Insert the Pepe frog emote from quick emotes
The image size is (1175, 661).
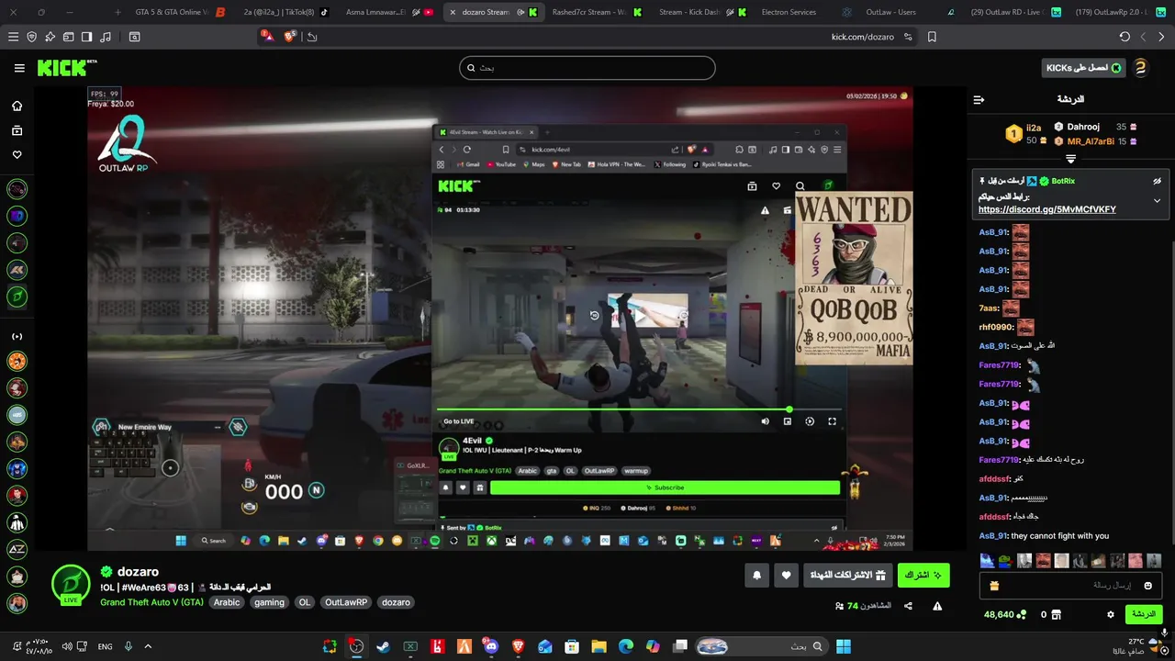pyautogui.click(x=1005, y=560)
